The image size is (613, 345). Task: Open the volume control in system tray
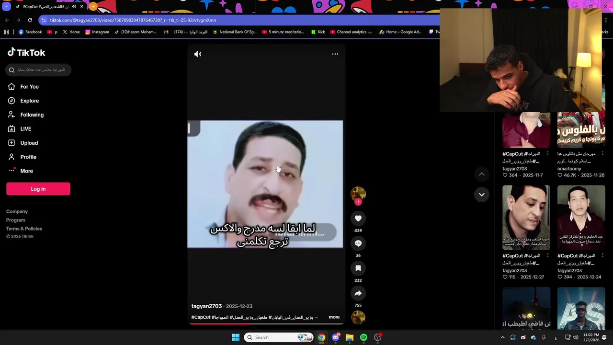[576, 337]
